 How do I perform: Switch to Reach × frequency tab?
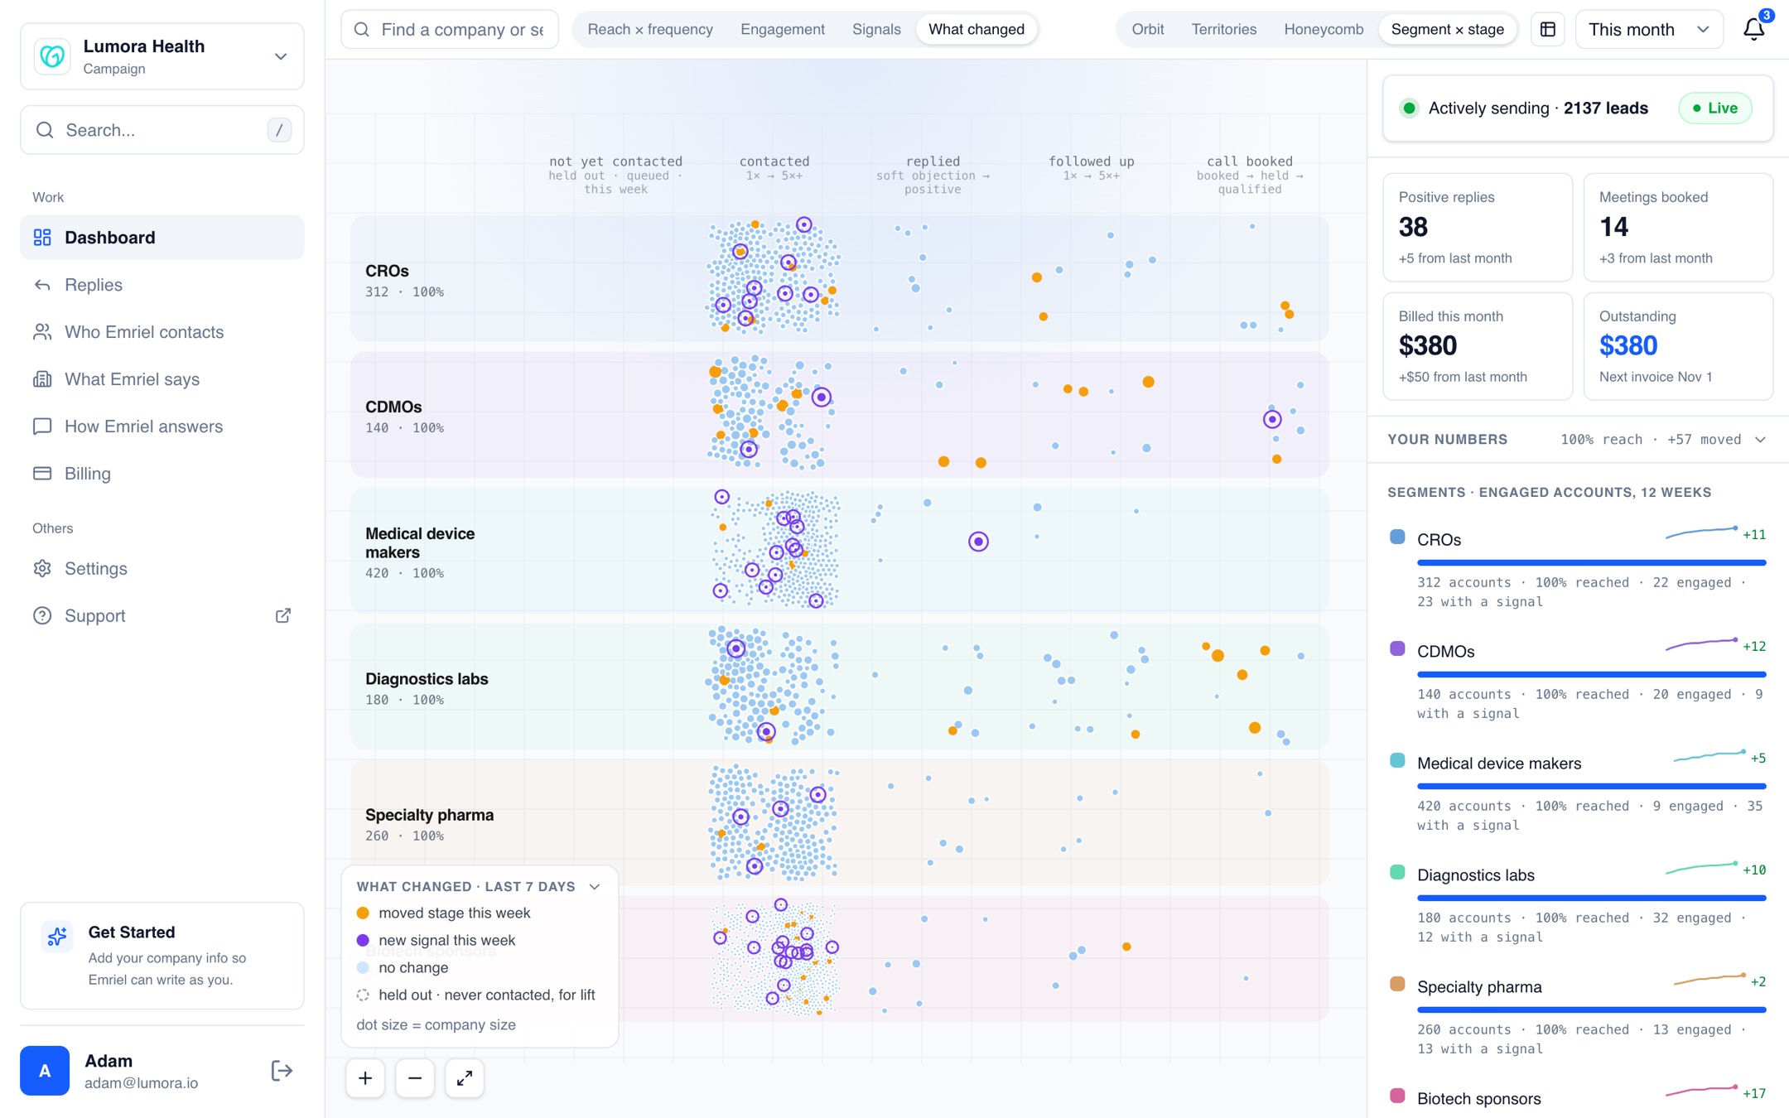(650, 29)
